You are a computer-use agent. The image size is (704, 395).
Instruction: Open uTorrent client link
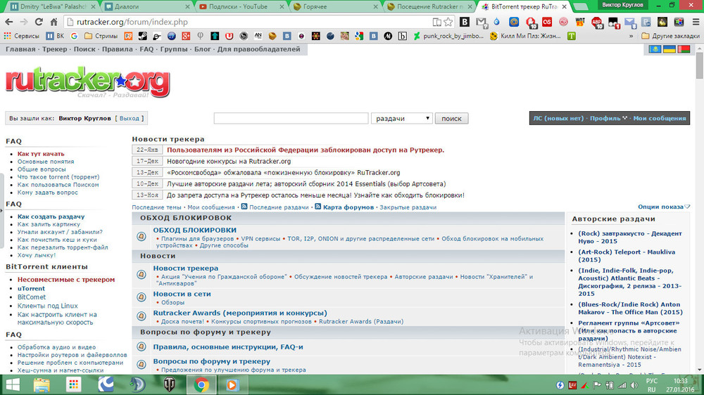[31, 288]
